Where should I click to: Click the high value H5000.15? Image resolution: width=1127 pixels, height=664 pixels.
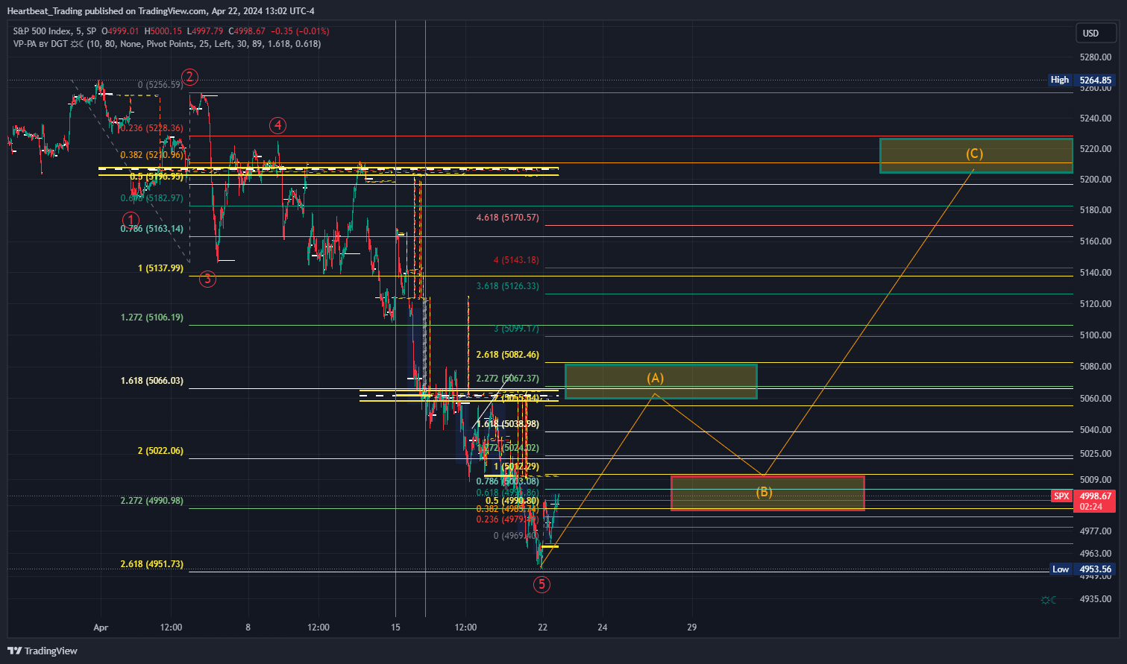[x=163, y=31]
